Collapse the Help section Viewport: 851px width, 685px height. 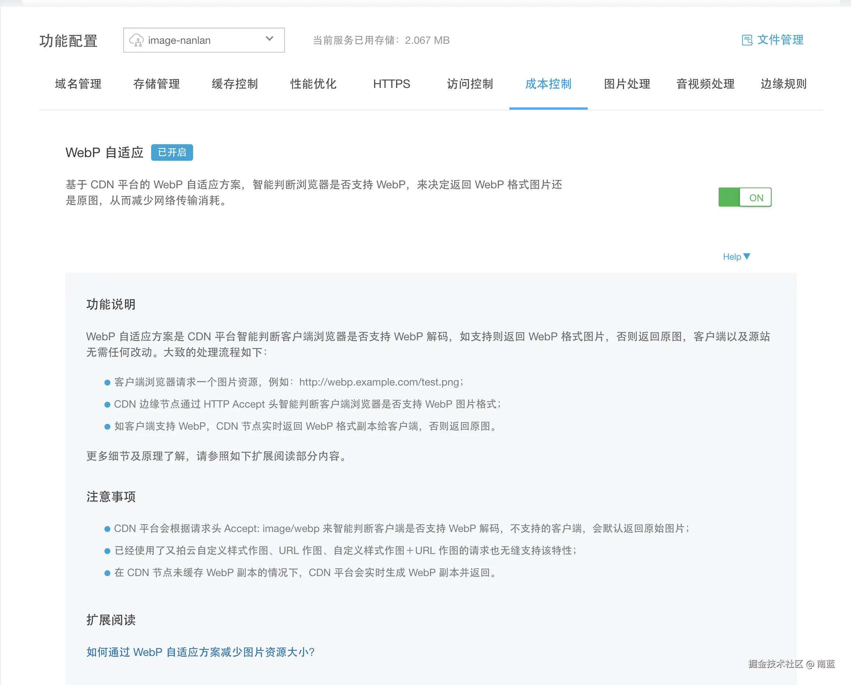732,257
